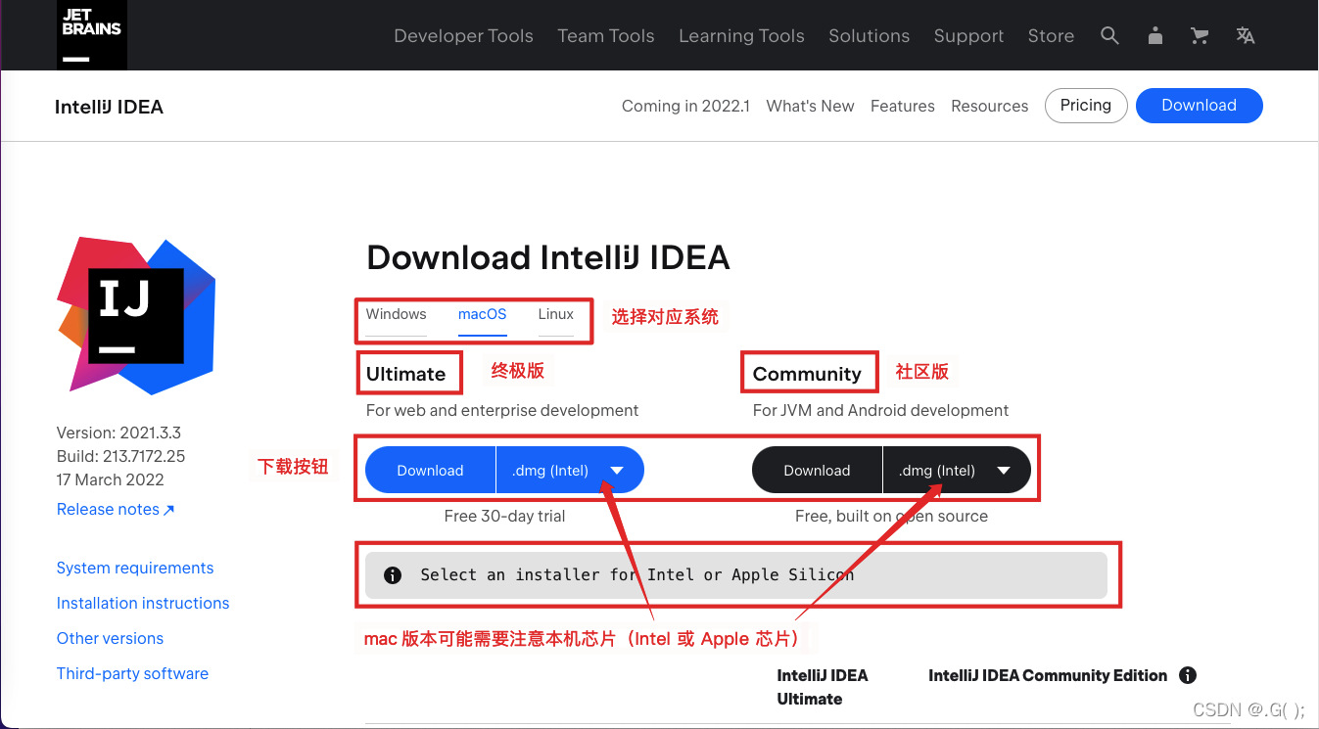Viewport: 1319px width, 729px height.
Task: Open Other versions link
Action: pyautogui.click(x=110, y=639)
